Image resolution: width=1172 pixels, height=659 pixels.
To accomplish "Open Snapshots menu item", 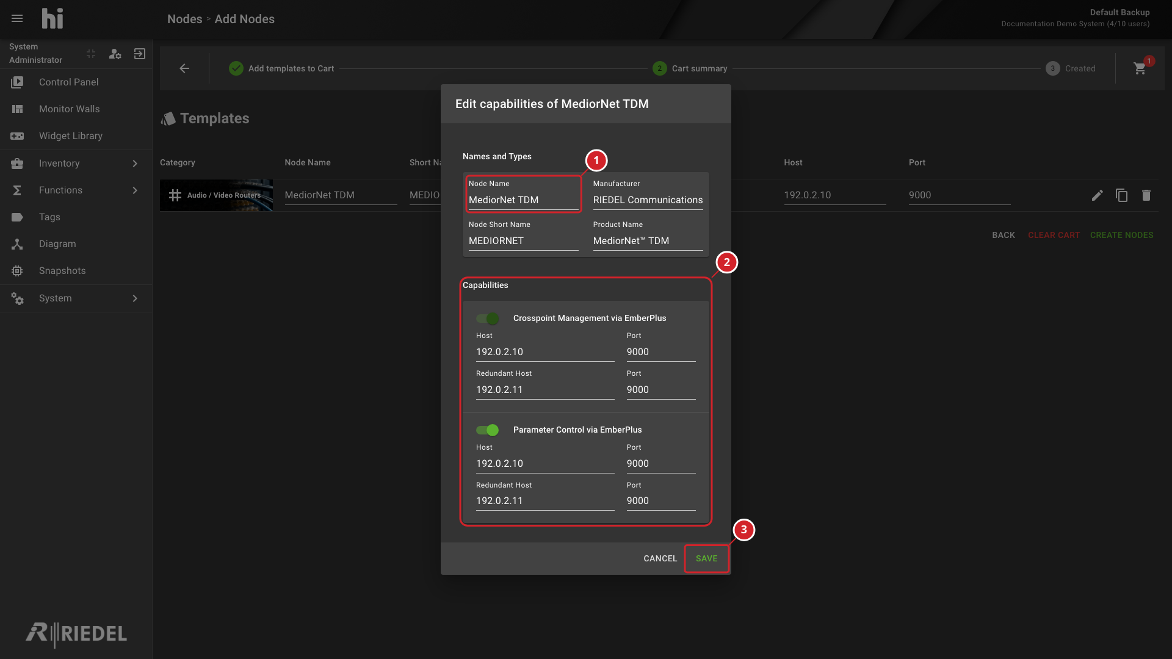I will pos(76,270).
